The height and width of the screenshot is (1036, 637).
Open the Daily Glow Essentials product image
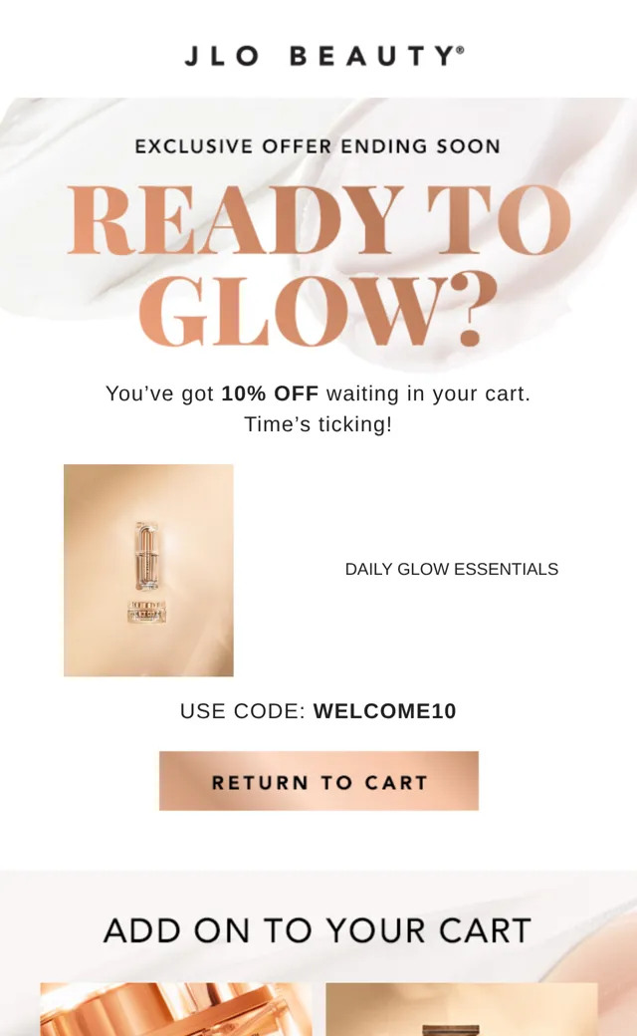[x=148, y=570]
